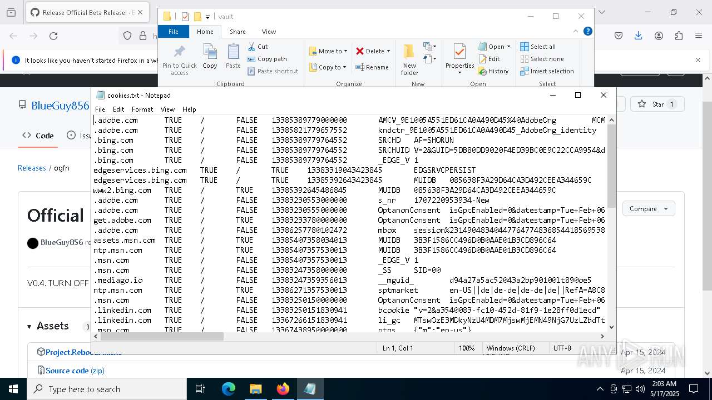Select the GitHub Code tab
712x400 pixels.
coord(38,136)
